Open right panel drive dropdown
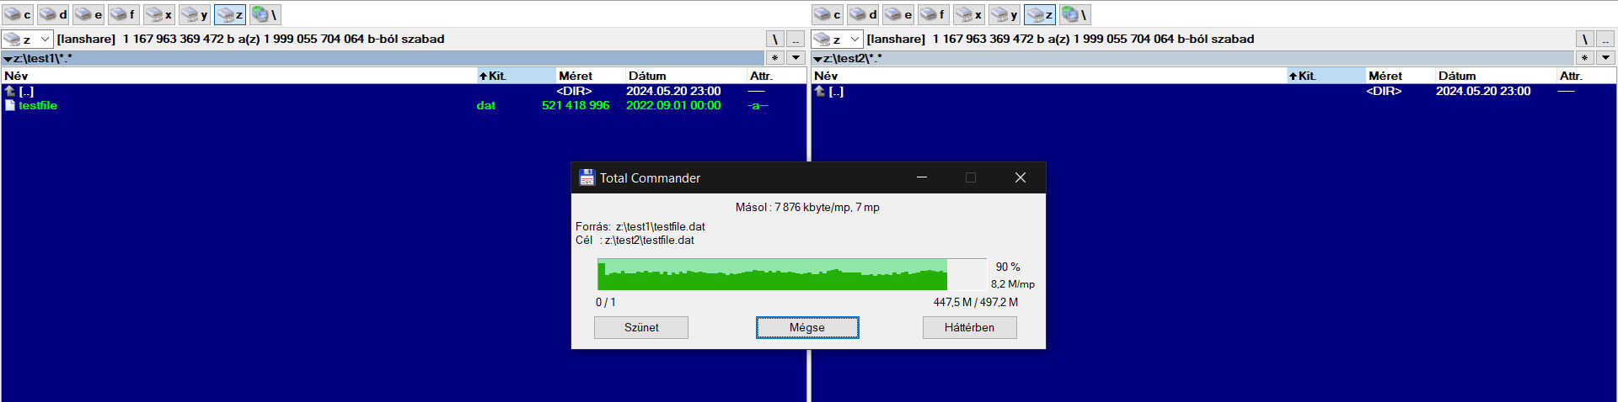This screenshot has height=402, width=1618. click(837, 39)
